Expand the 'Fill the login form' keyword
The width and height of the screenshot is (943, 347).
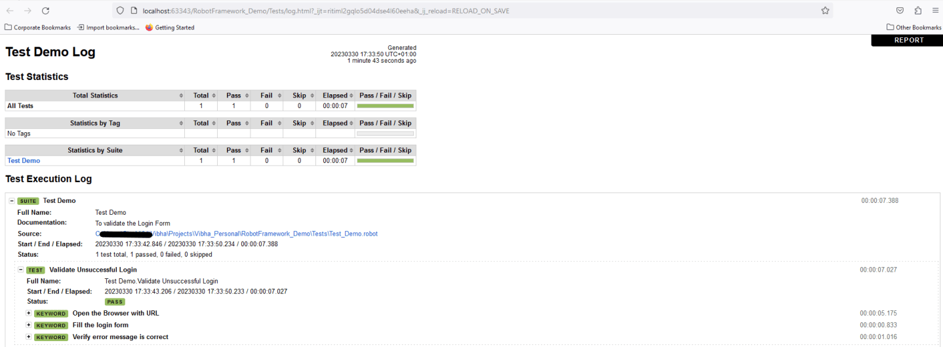29,325
